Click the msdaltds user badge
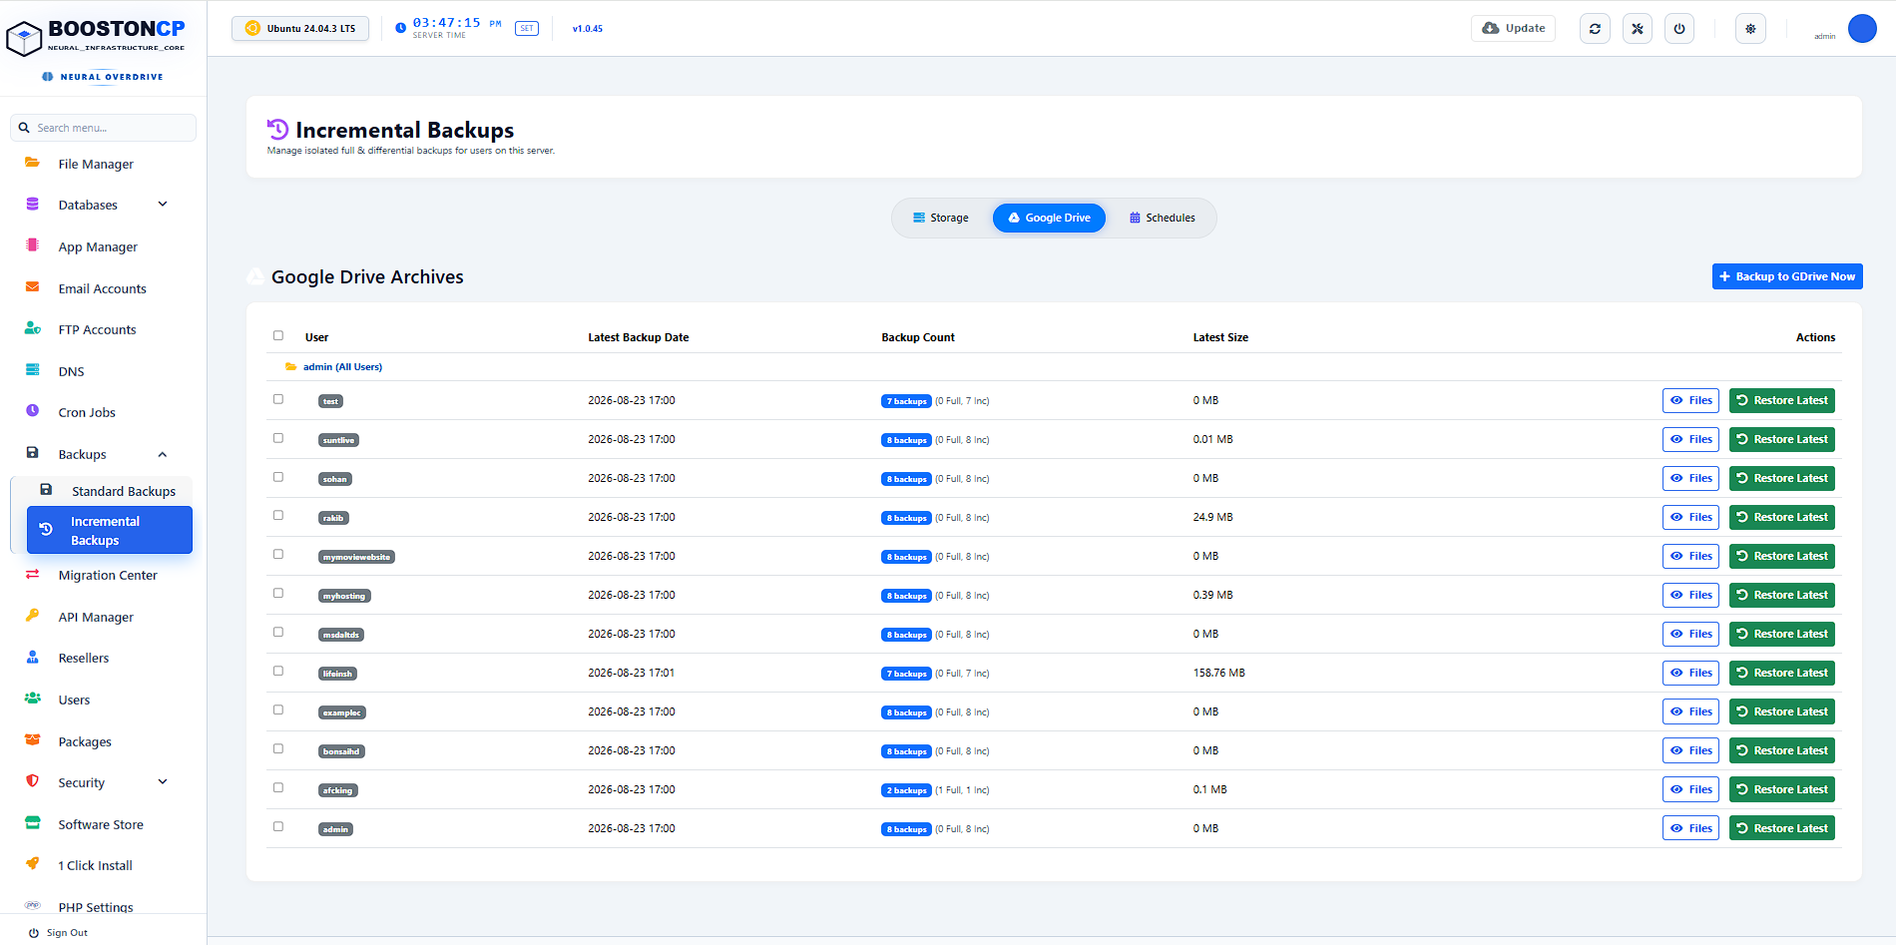 [x=341, y=635]
